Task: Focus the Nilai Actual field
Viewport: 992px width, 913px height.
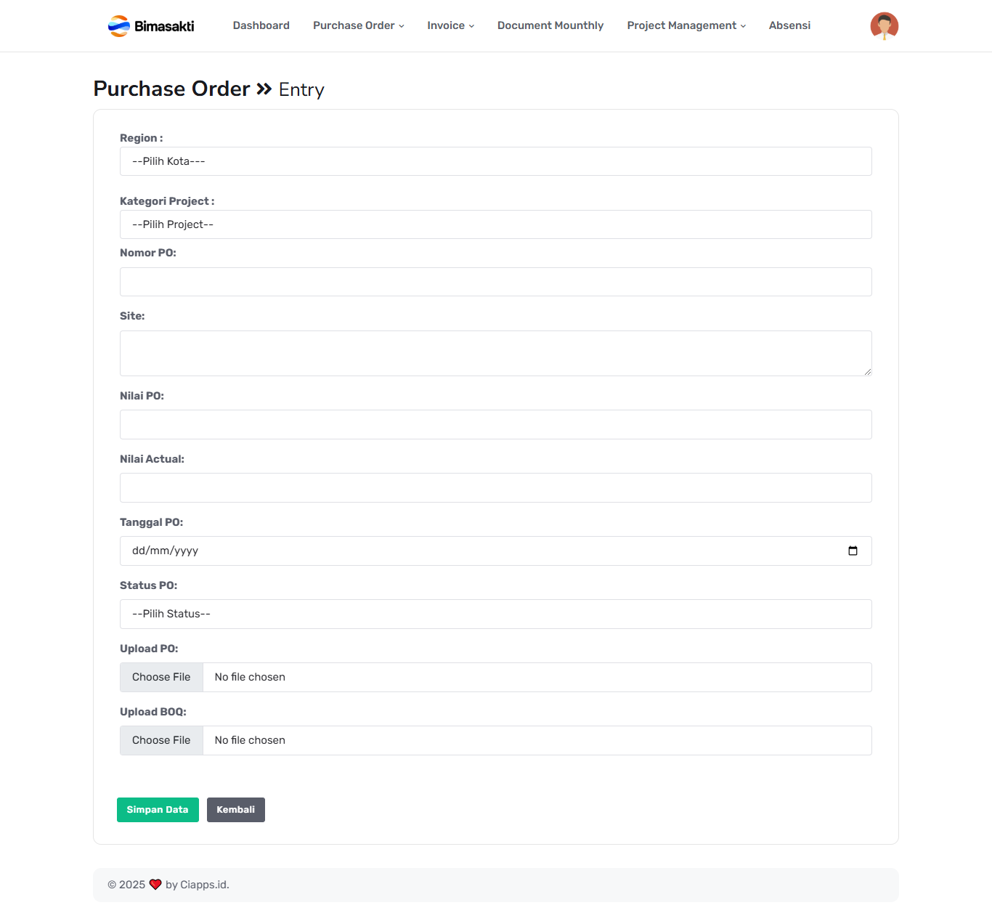Action: 495,487
